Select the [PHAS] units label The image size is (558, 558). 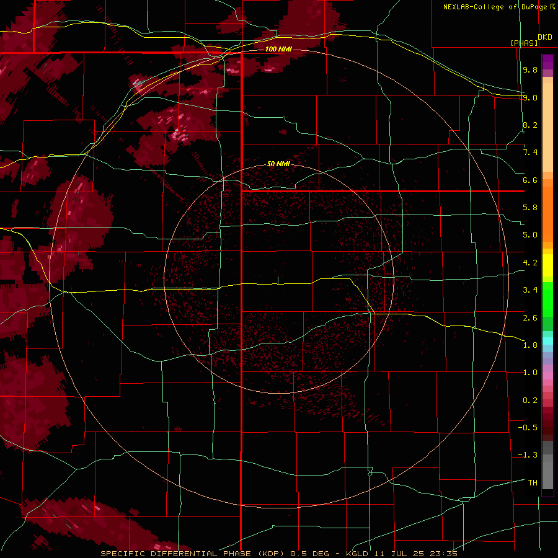point(524,43)
